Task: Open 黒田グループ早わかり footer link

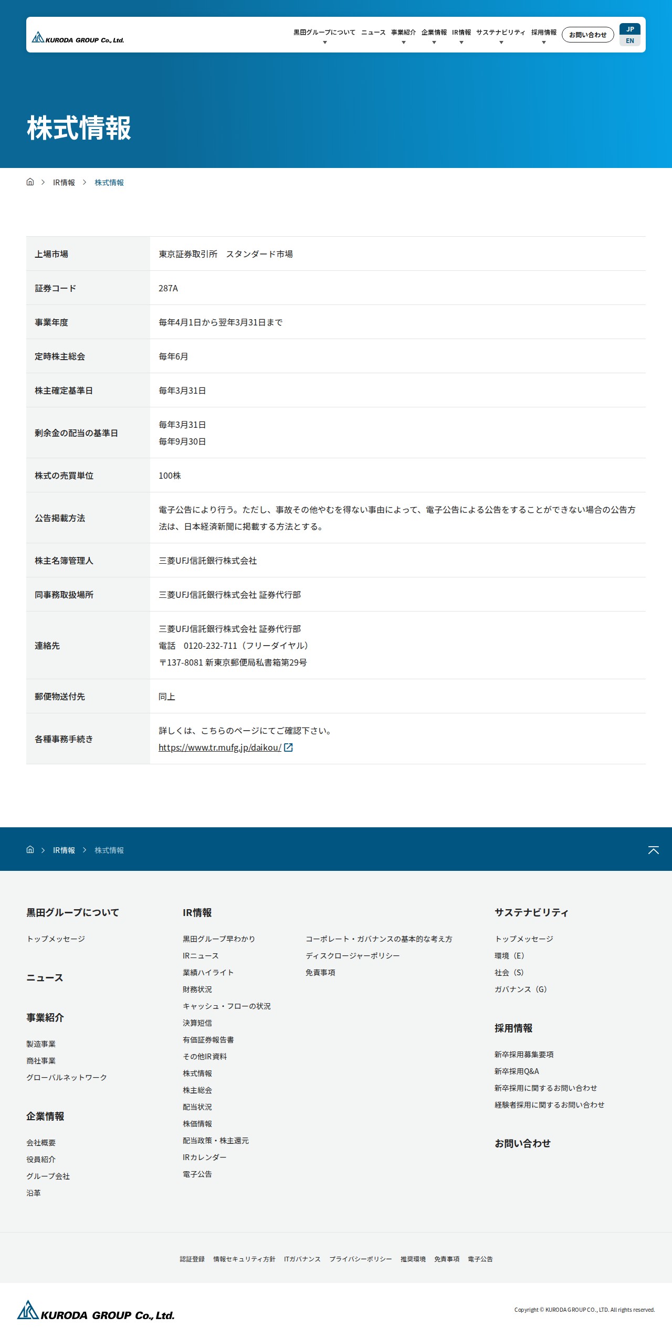Action: pos(219,939)
